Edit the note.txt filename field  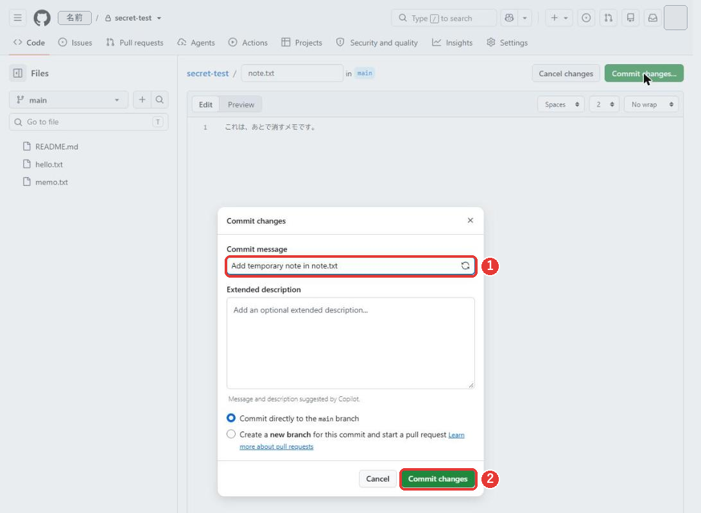click(x=292, y=73)
